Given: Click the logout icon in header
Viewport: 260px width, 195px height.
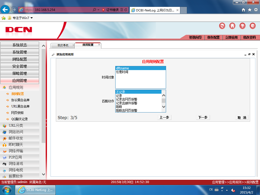Looking at the screenshot, I should pyautogui.click(x=253, y=26).
